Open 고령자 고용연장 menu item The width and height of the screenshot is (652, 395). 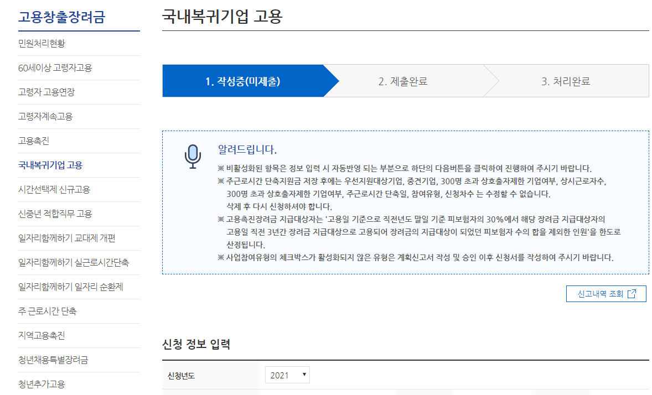click(46, 92)
